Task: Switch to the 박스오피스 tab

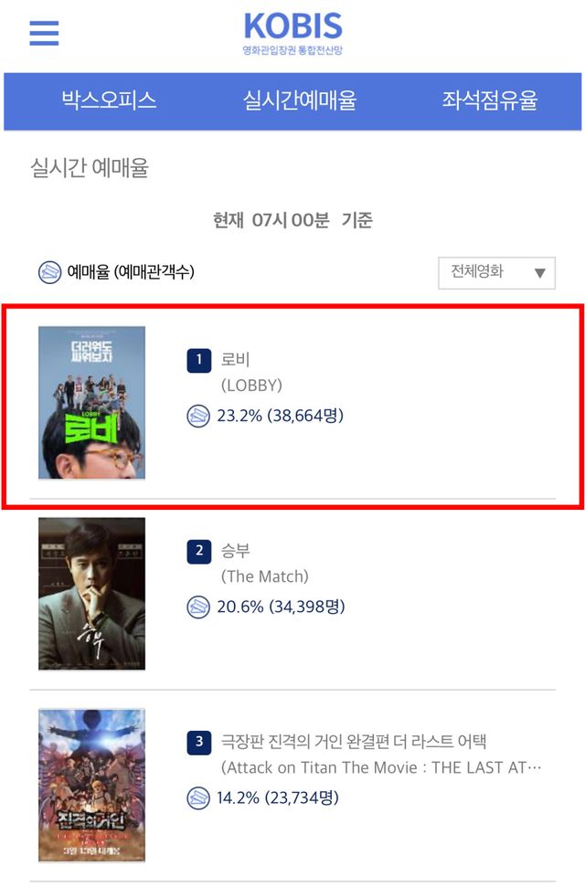Action: [109, 100]
